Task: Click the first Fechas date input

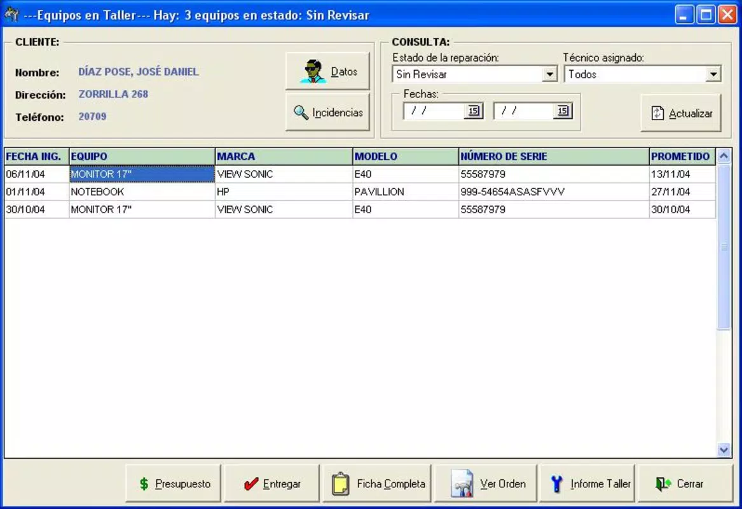Action: click(434, 111)
